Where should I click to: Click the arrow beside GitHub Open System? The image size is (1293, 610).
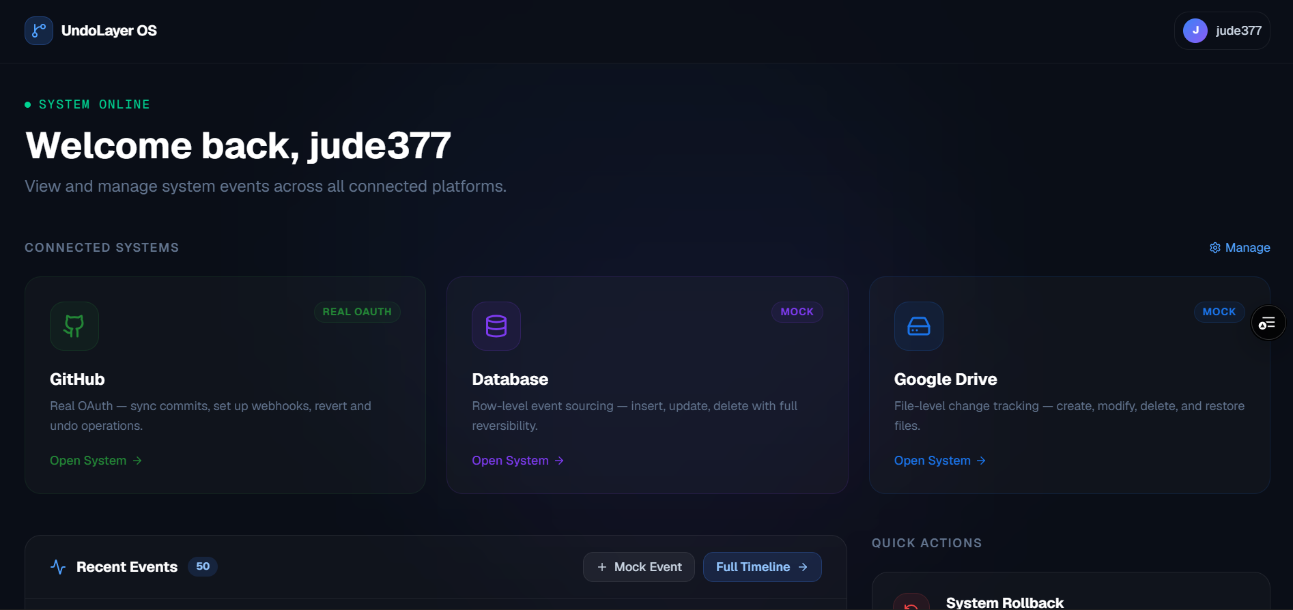137,461
